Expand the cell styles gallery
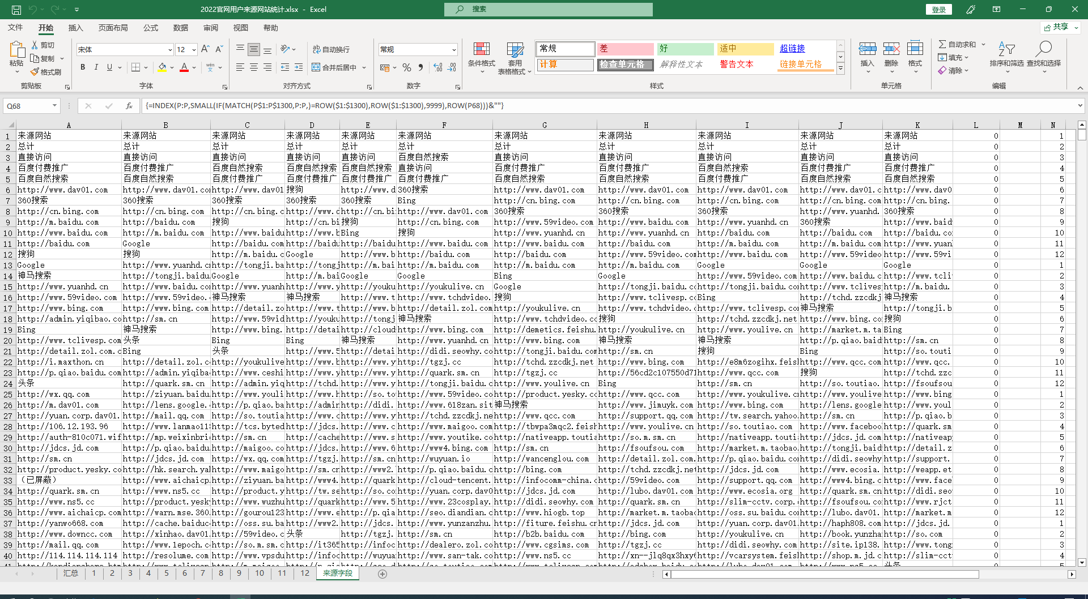 [x=841, y=69]
